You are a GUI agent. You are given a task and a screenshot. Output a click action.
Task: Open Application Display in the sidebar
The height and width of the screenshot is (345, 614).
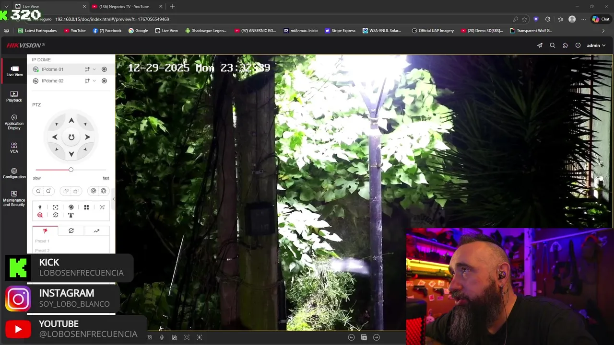tap(14, 122)
